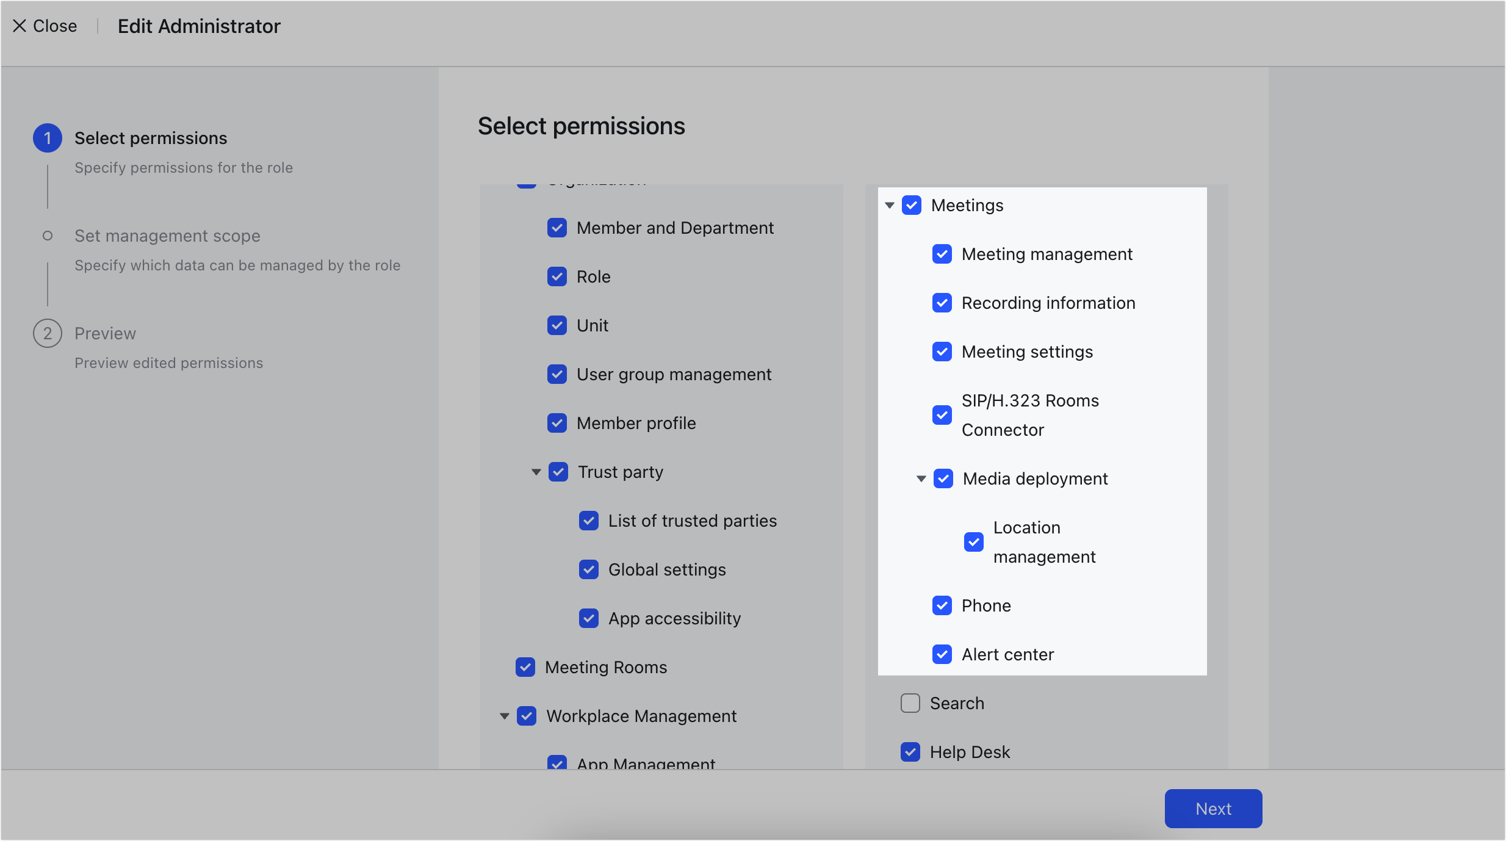Collapse the Trust party tree
The height and width of the screenshot is (841, 1506).
(535, 472)
